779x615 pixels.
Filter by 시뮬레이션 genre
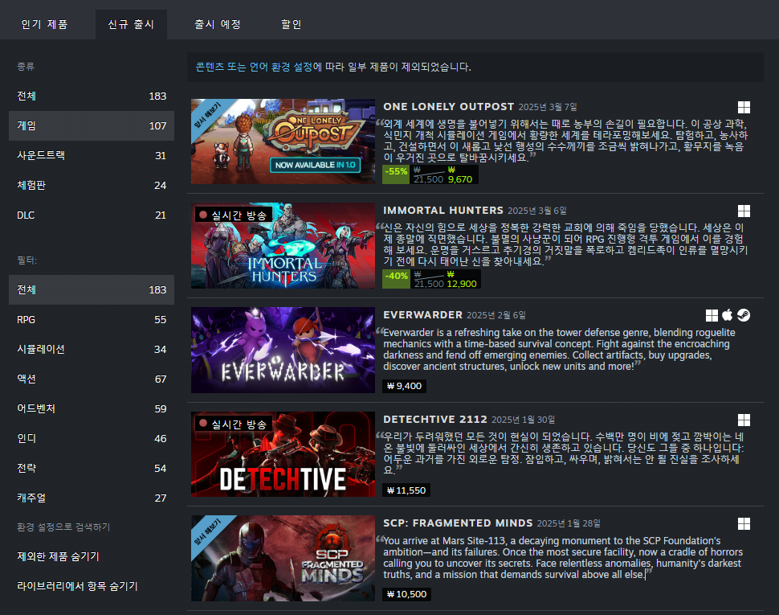tap(92, 350)
